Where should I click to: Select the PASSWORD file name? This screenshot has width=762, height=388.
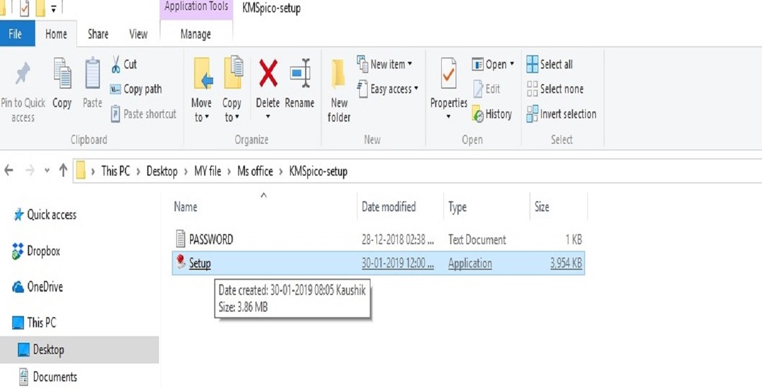pos(211,240)
